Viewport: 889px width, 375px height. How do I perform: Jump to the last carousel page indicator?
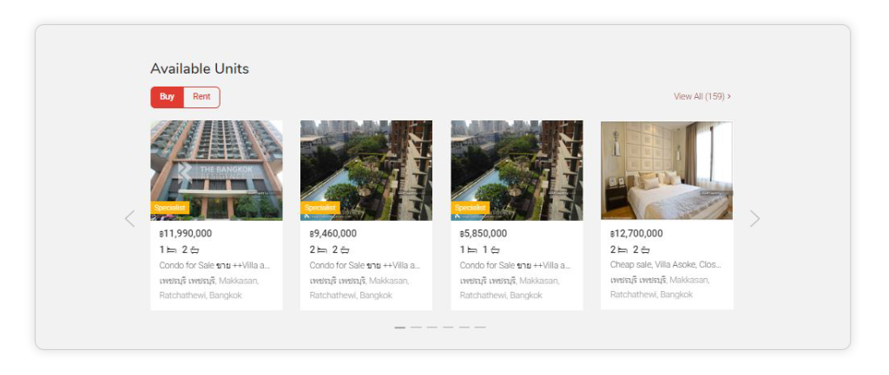coord(480,327)
